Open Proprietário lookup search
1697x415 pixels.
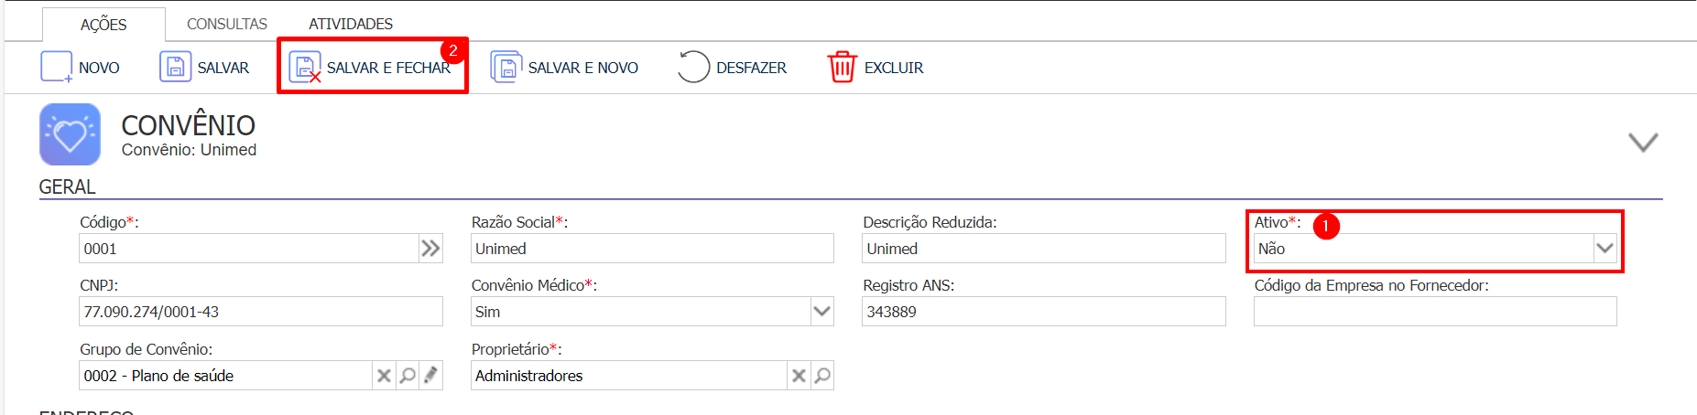[x=822, y=376]
